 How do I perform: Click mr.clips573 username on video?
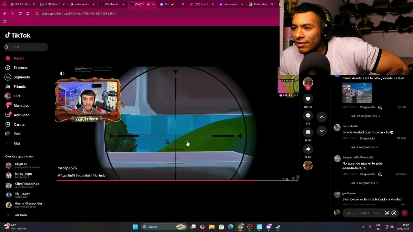click(x=67, y=168)
